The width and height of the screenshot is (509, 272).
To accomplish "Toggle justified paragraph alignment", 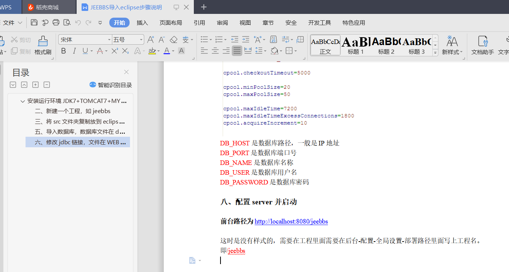I will click(x=237, y=51).
